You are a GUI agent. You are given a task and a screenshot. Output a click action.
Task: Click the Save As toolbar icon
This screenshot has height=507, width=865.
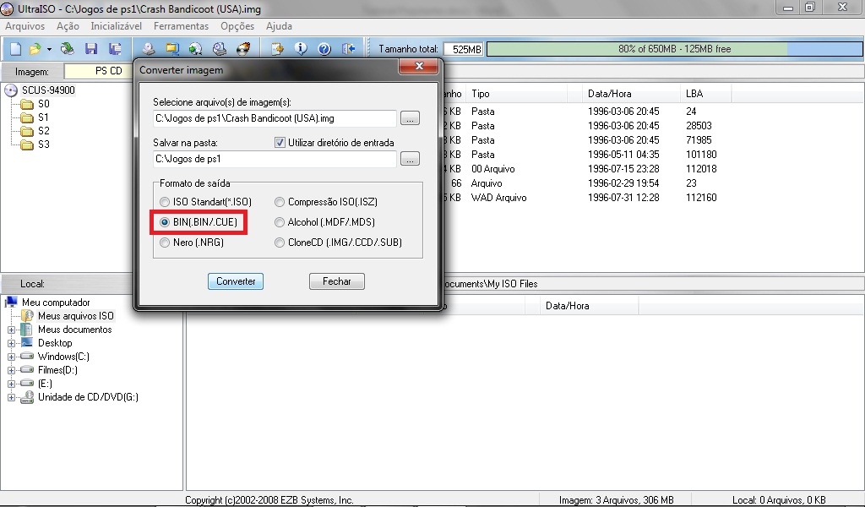tap(111, 49)
